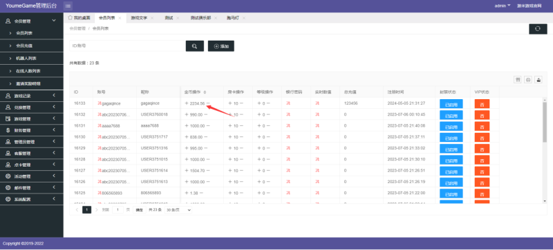
Task: Toggle VIP status 否 for ID 16131
Action: point(482,126)
